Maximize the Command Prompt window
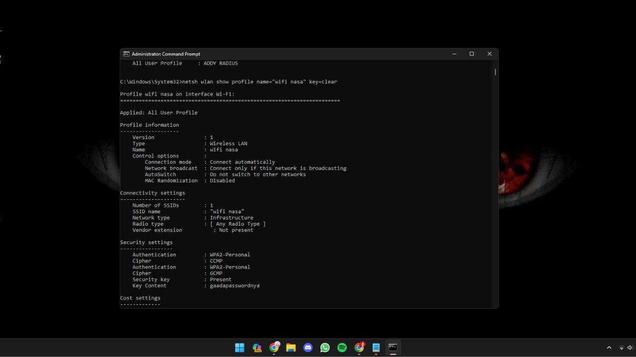 tap(472, 54)
